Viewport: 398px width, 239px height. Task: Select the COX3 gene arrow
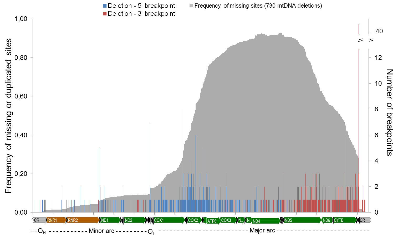[x=228, y=220]
